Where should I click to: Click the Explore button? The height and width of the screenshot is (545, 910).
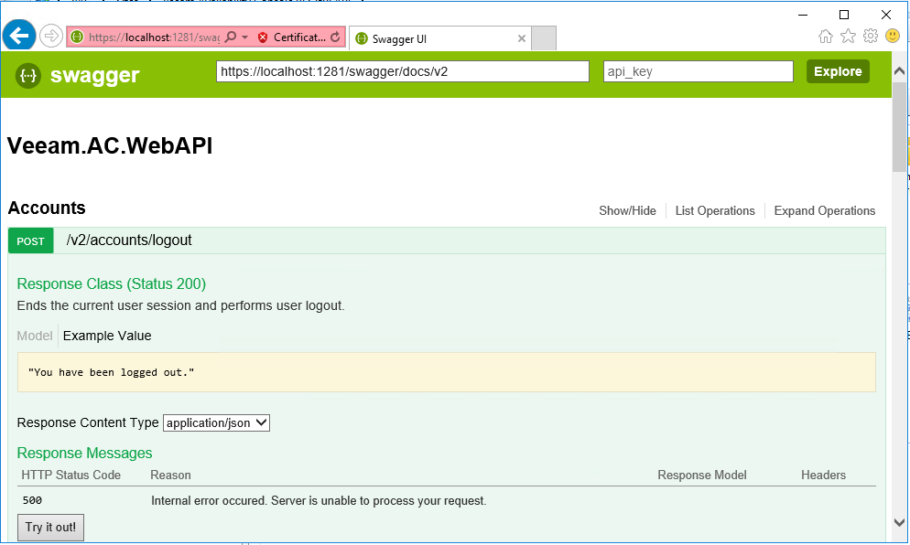coord(838,71)
